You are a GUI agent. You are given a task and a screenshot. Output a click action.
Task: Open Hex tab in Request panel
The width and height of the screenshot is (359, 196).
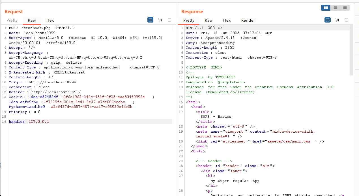coord(50,20)
